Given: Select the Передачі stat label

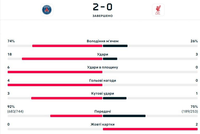Looking at the screenshot, I should pyautogui.click(x=103, y=112).
